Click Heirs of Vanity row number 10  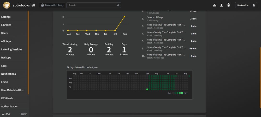point(169,56)
